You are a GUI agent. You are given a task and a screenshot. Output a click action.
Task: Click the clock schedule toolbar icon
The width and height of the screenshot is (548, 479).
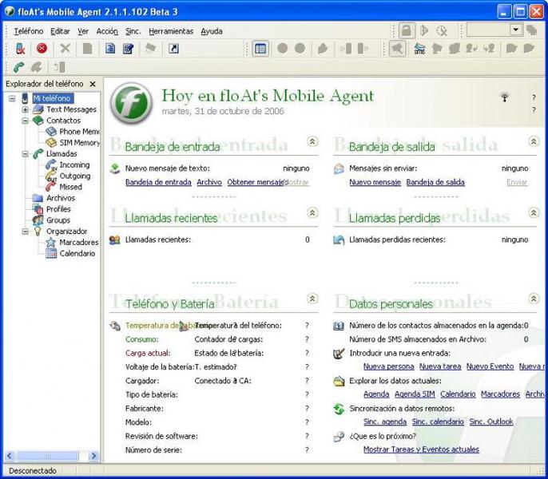pos(442,31)
